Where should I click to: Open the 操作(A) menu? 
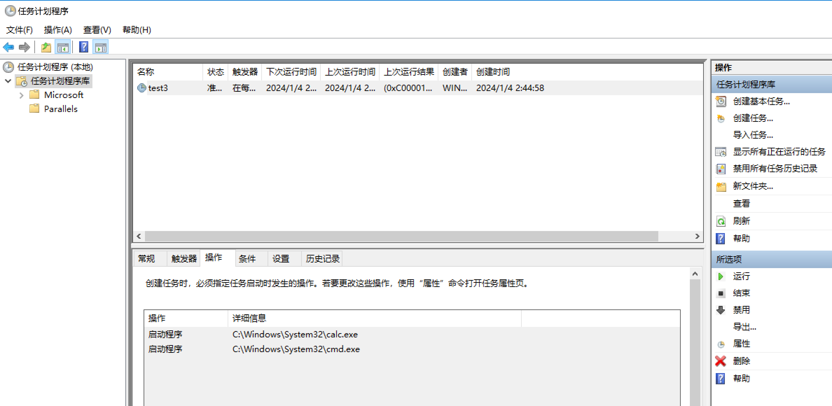[58, 30]
